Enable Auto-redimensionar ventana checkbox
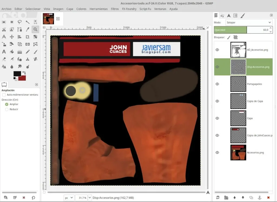This screenshot has height=202, width=277. pos(4,95)
